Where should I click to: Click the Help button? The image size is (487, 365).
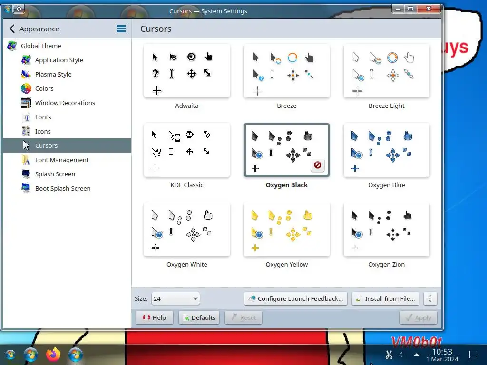(x=155, y=317)
